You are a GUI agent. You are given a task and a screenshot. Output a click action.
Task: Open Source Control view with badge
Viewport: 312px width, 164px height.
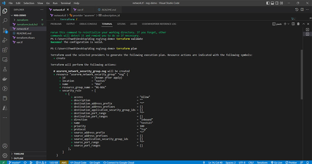(5, 30)
